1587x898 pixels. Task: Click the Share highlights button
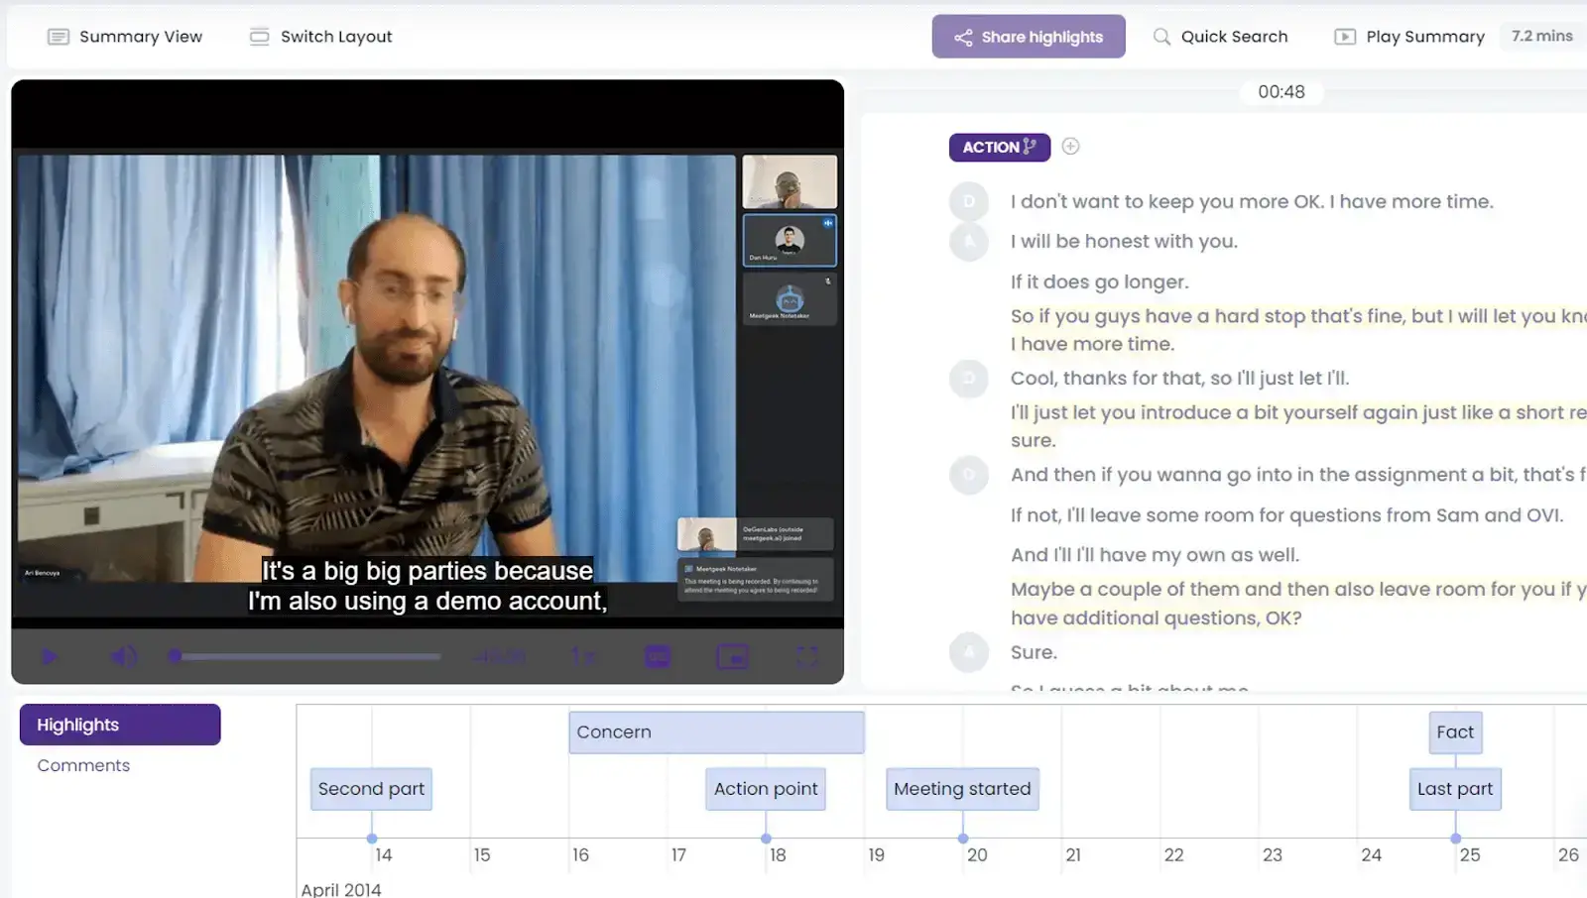point(1029,37)
